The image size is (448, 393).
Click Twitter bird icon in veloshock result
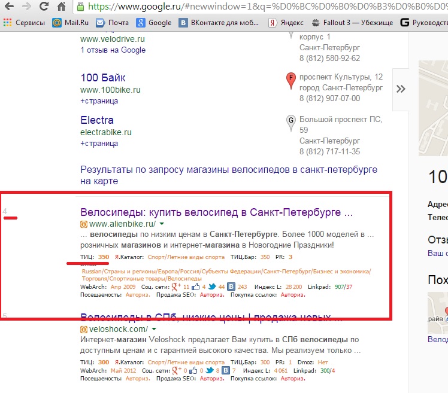click(210, 370)
